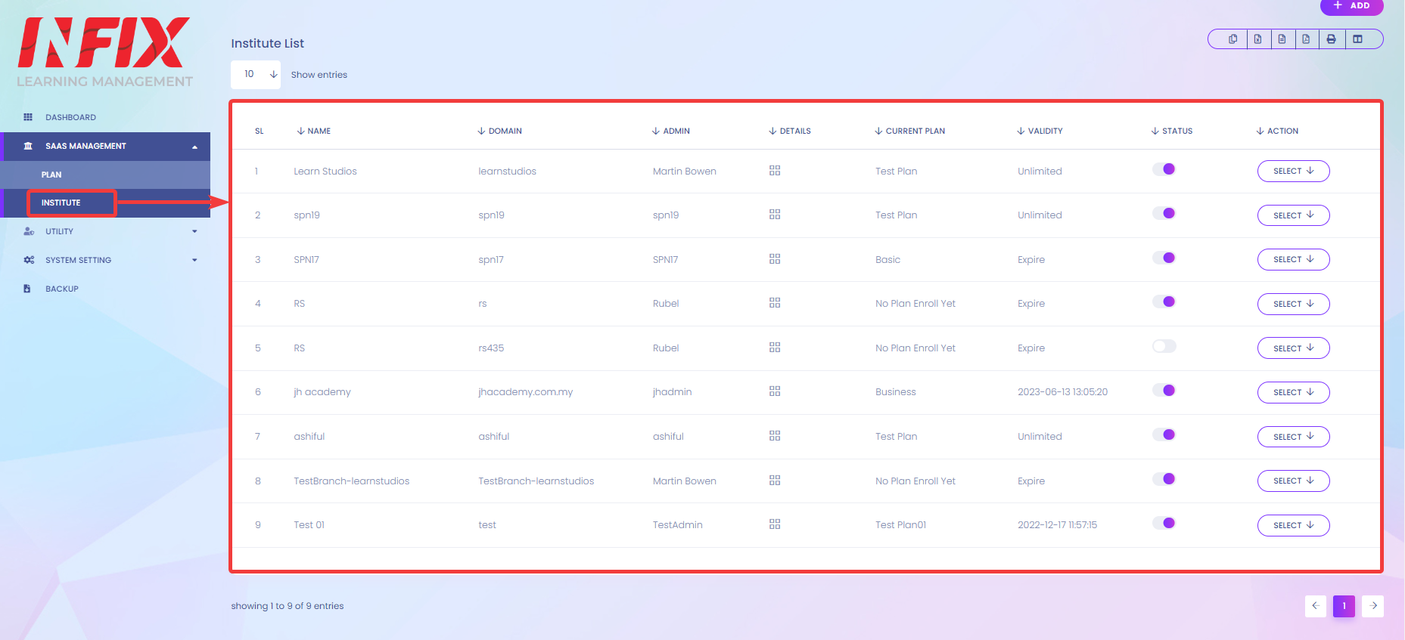Open column visibility options icon
Image resolution: width=1405 pixels, height=640 pixels.
1357,39
